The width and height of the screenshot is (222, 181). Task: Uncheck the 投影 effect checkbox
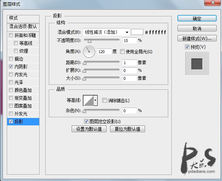click(x=11, y=121)
